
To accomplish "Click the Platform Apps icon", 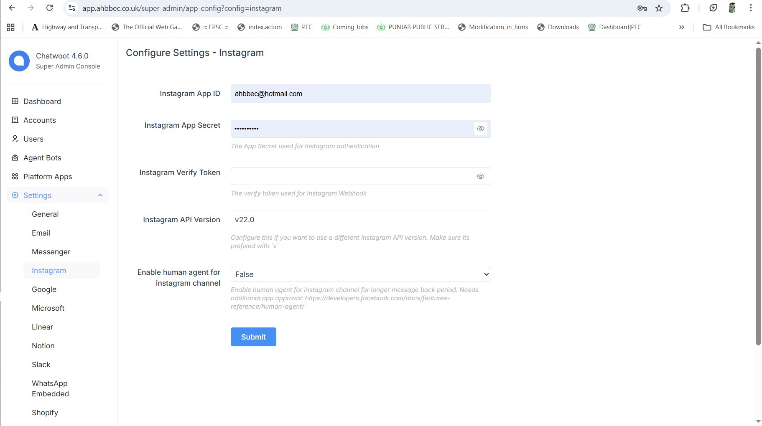I will (x=15, y=176).
